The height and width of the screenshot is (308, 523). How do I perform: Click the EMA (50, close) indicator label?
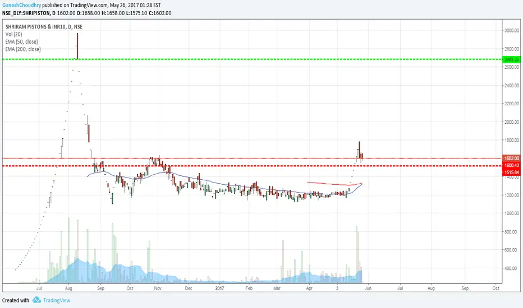[x=22, y=41]
